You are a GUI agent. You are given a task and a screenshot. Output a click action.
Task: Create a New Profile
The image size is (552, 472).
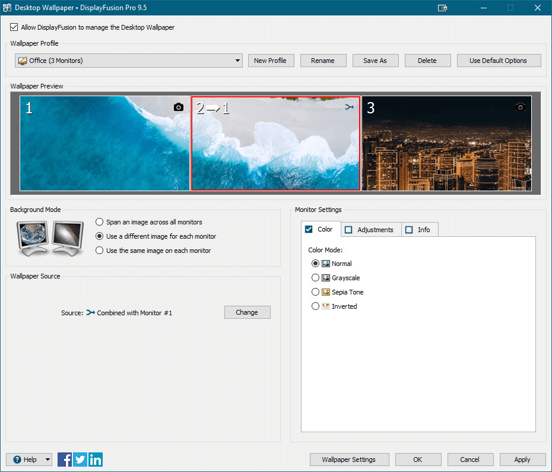(271, 60)
